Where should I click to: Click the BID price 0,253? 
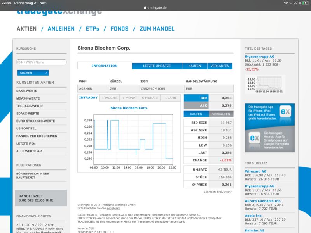click(227, 98)
